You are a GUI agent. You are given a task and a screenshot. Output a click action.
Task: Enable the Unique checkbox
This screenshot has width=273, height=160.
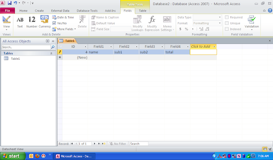pos(227,23)
